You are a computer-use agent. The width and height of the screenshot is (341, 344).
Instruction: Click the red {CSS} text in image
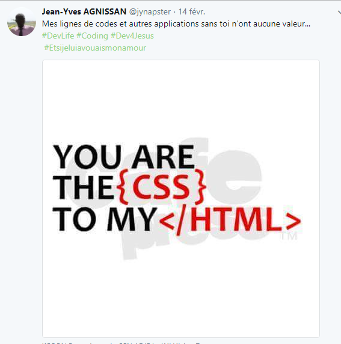(x=161, y=187)
